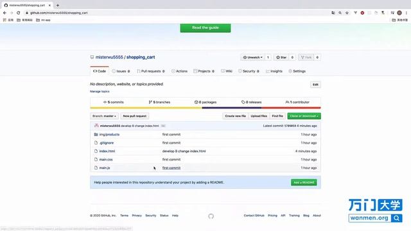The width and height of the screenshot is (411, 231).
Task: Reload the page with refresh icon
Action: (19, 13)
